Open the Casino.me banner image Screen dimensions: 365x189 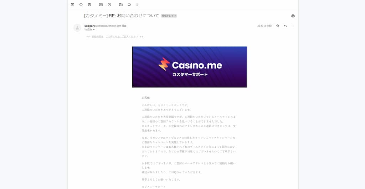[190, 67]
